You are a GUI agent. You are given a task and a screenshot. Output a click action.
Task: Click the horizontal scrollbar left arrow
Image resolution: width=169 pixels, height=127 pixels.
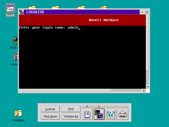tap(21, 90)
